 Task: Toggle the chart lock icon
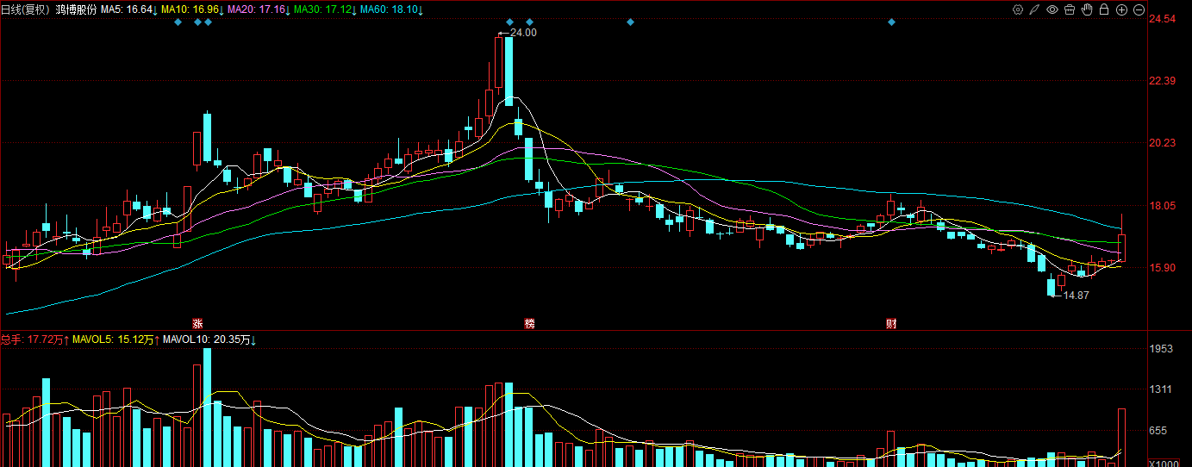(1104, 9)
